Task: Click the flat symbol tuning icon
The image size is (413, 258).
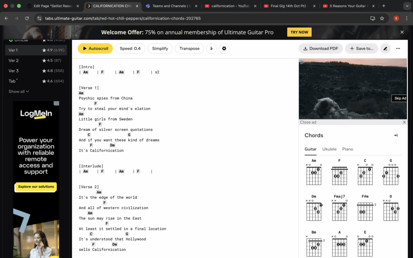Action: (211, 48)
